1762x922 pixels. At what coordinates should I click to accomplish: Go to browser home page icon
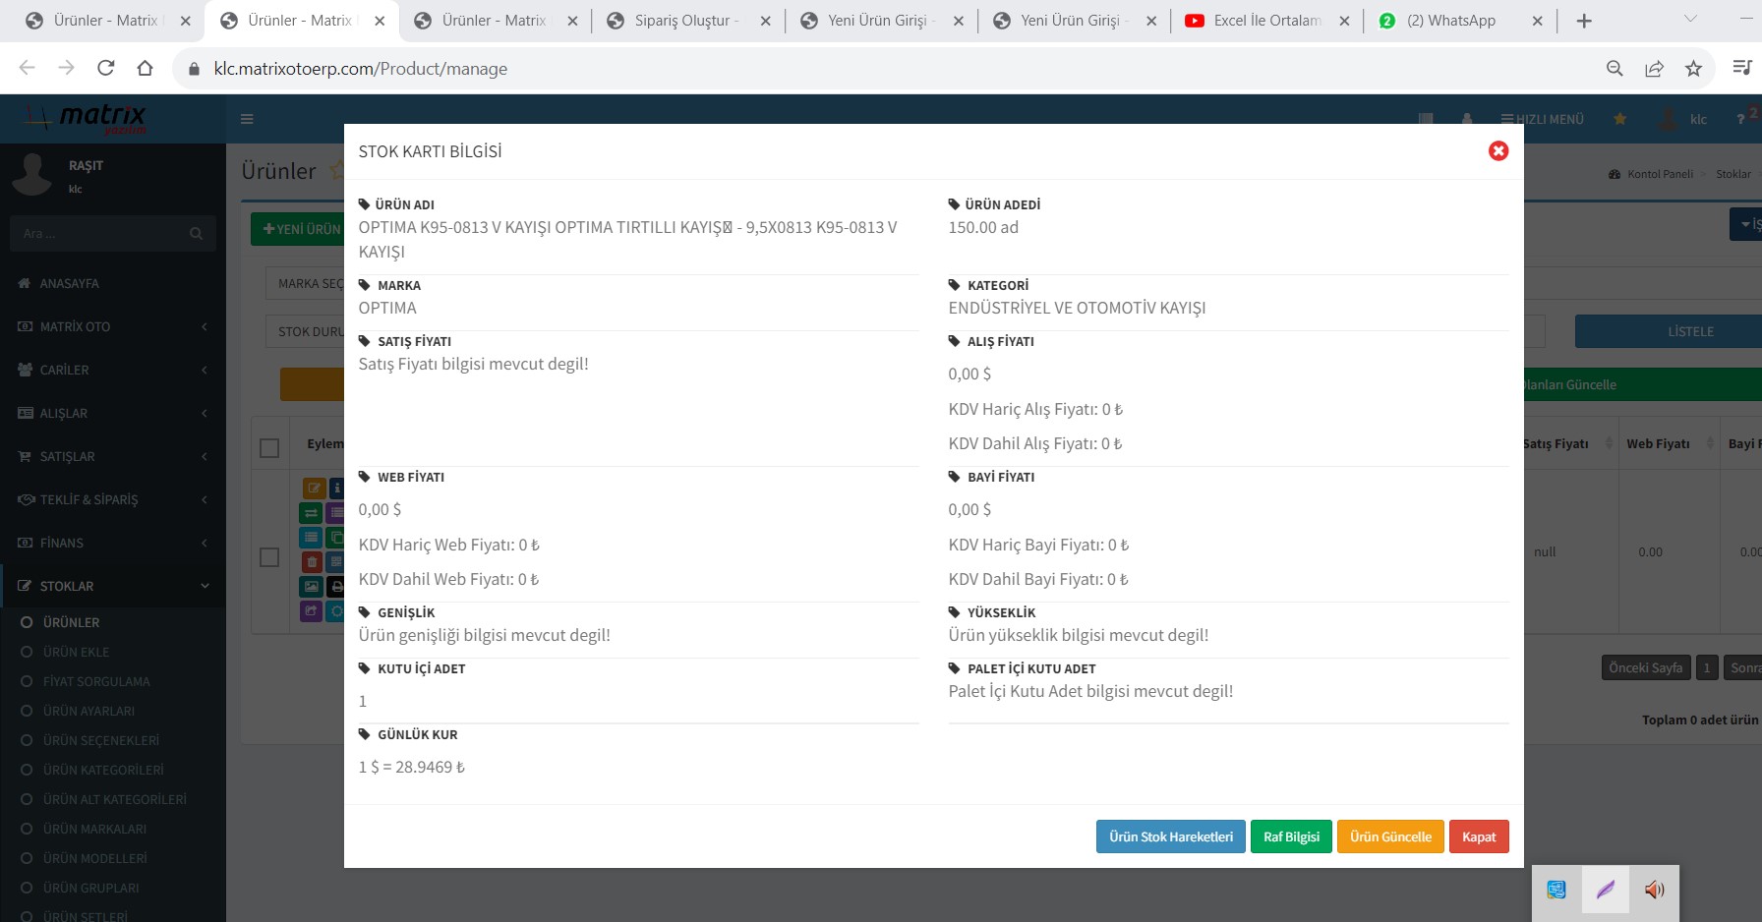146,68
